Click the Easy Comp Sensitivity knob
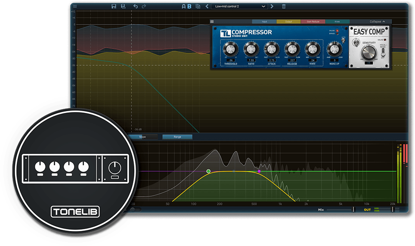 (369, 52)
